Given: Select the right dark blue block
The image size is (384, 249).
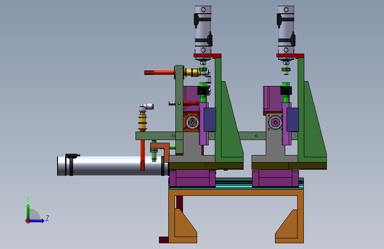Looking at the screenshot, I should (x=293, y=120).
